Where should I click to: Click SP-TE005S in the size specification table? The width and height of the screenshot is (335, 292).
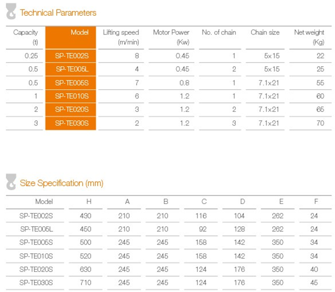click(36, 243)
